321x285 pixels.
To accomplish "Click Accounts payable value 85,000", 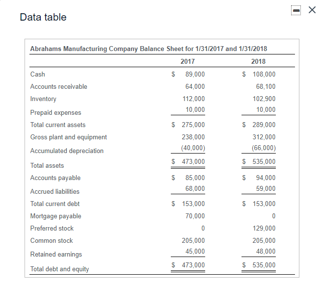I will click(x=195, y=178).
